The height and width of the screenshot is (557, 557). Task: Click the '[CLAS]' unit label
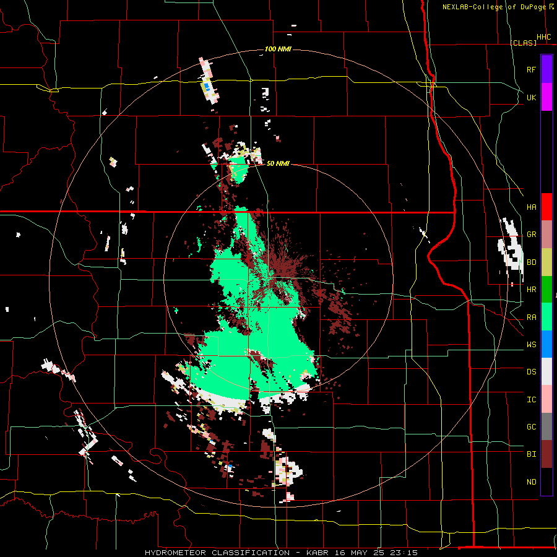pos(523,43)
